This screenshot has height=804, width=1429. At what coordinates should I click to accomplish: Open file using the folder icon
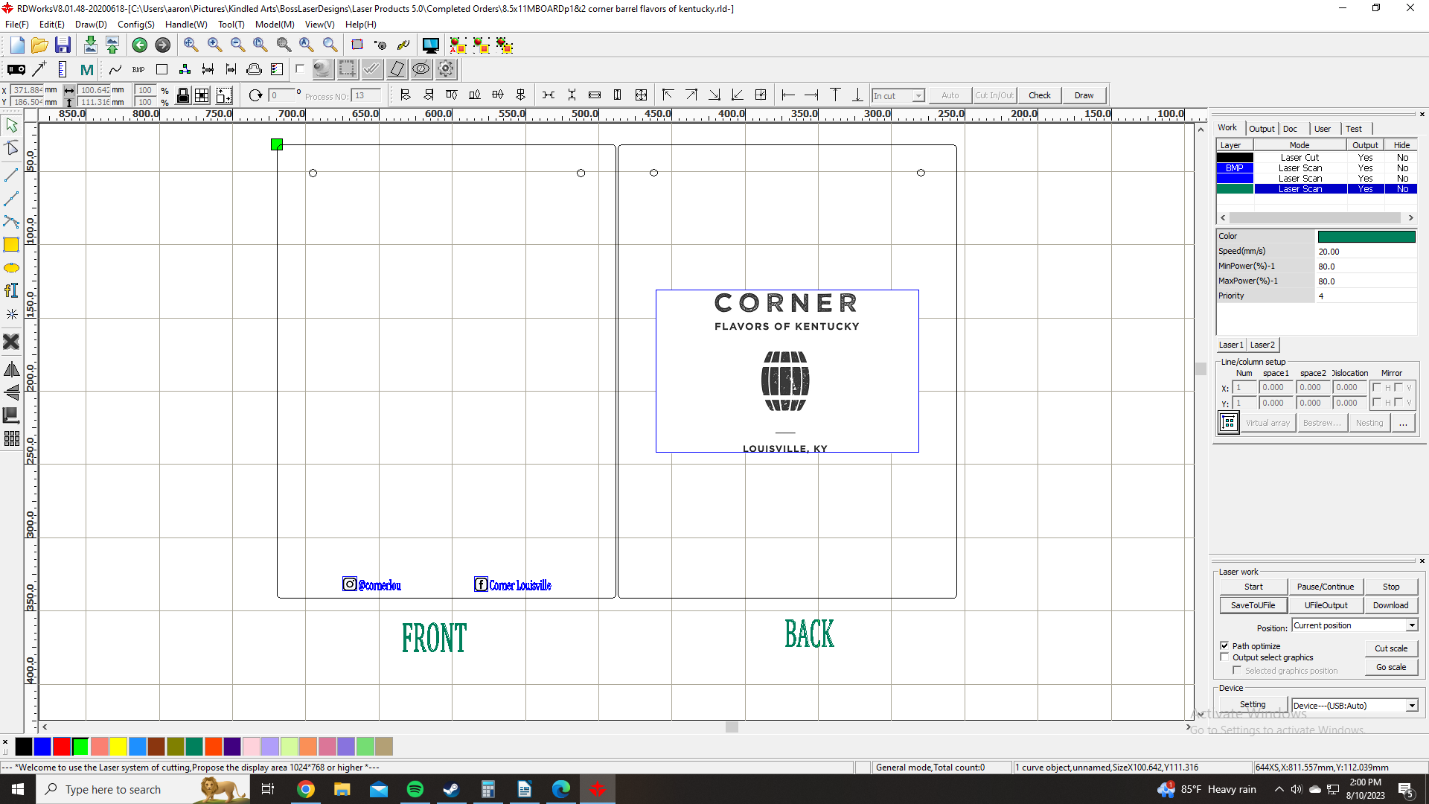click(x=39, y=45)
